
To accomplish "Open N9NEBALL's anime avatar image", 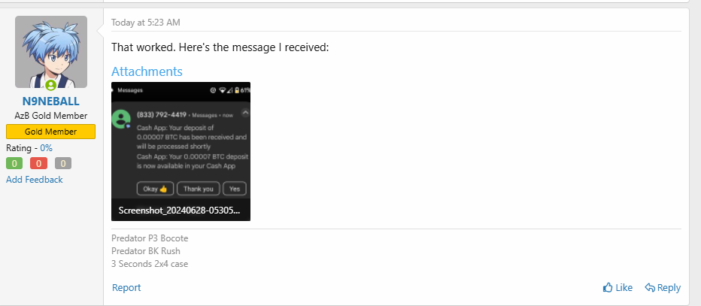I will 51,52.
